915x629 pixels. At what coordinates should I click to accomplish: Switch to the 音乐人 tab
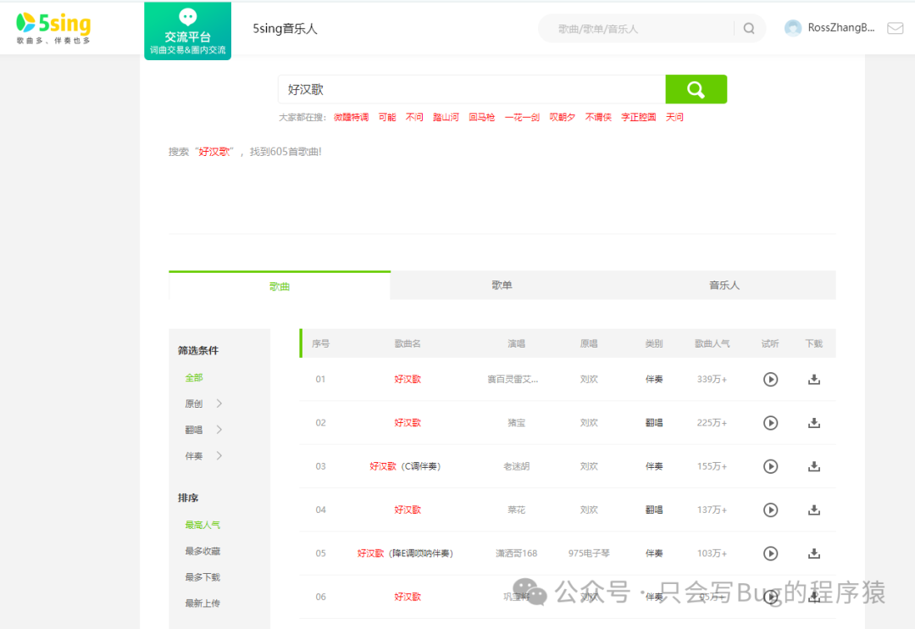click(x=724, y=286)
